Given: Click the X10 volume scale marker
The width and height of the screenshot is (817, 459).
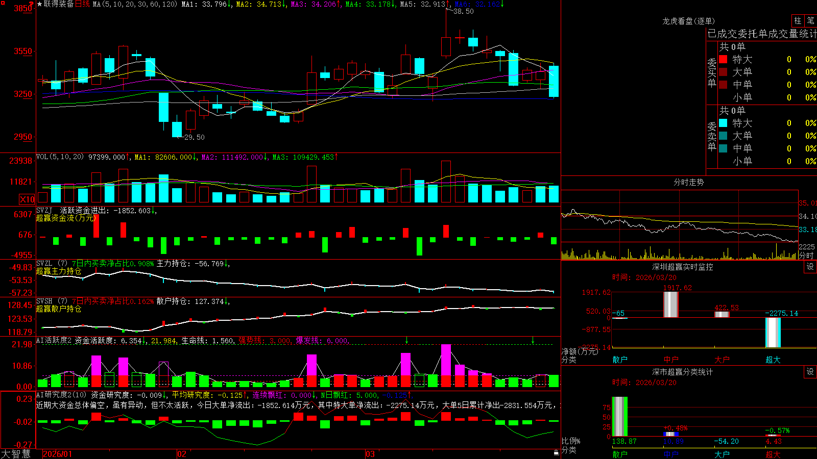Looking at the screenshot, I should (x=27, y=199).
